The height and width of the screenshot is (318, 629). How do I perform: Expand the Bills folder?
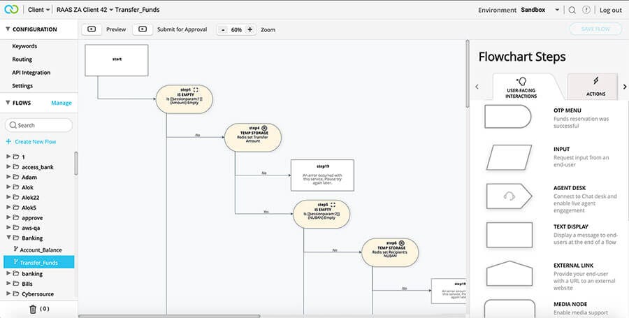click(x=8, y=284)
